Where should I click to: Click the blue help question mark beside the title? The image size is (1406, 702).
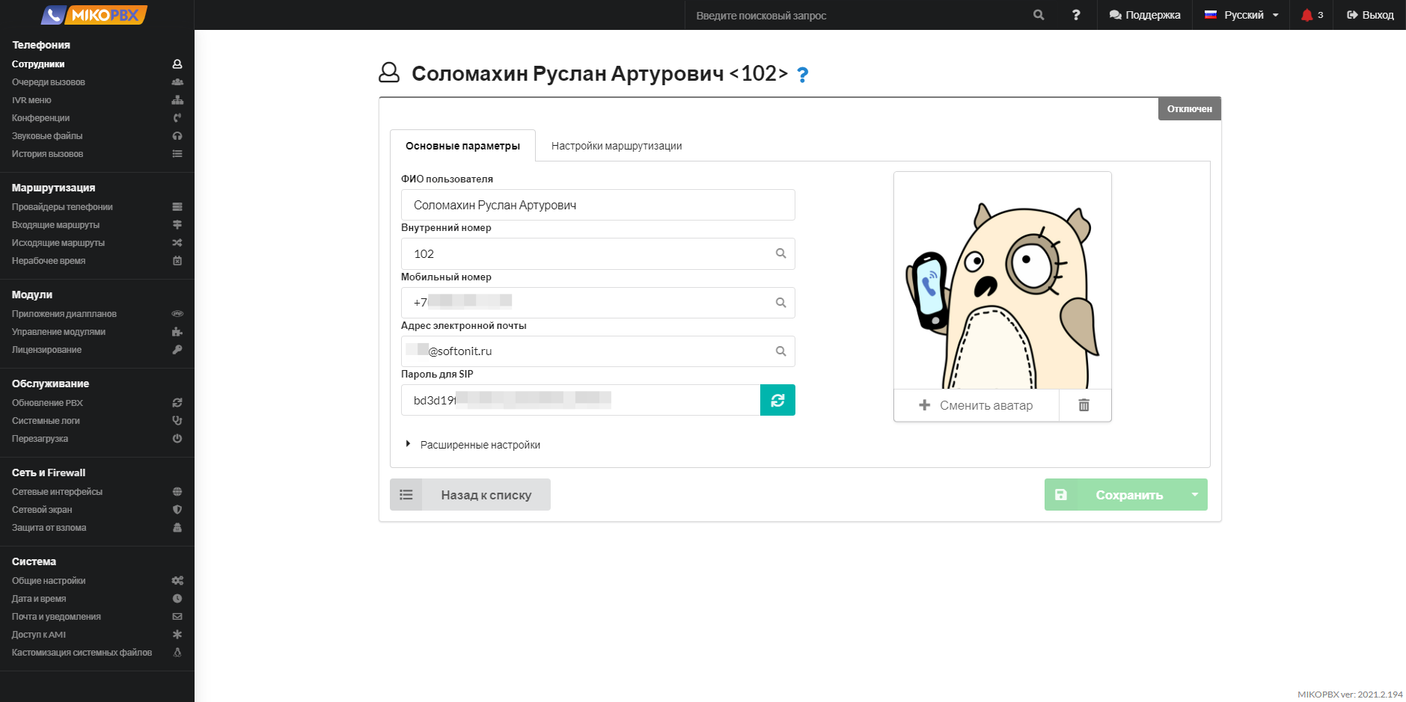(x=802, y=75)
